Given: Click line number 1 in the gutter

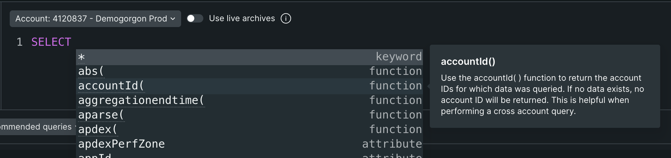Looking at the screenshot, I should [19, 42].
